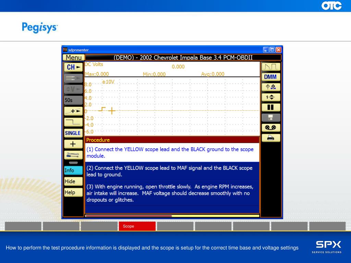Click the grayed-out probe leads button
Screen dimensions: 351x263
point(73,78)
